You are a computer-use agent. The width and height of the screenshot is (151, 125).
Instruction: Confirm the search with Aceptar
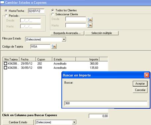(140, 83)
